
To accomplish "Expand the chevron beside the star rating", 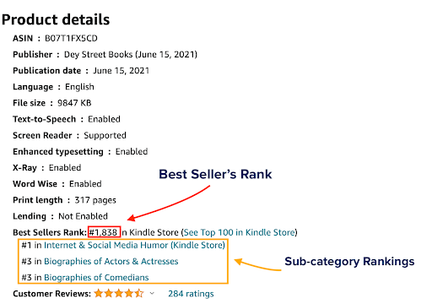I will [152, 293].
